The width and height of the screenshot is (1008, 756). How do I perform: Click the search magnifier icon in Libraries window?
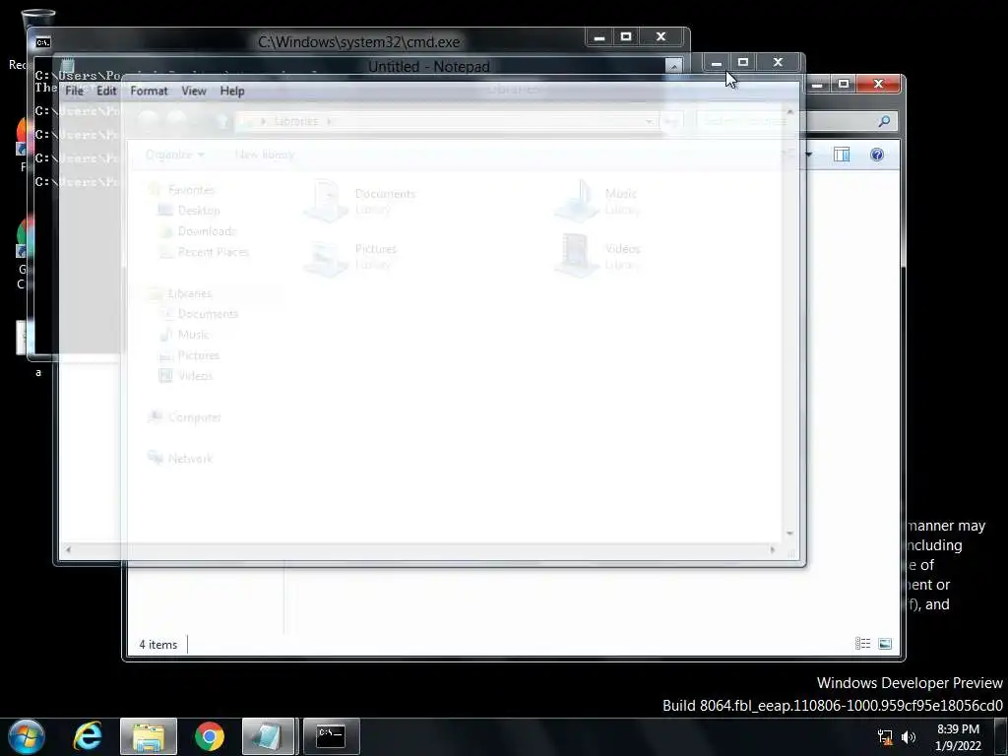coord(884,121)
